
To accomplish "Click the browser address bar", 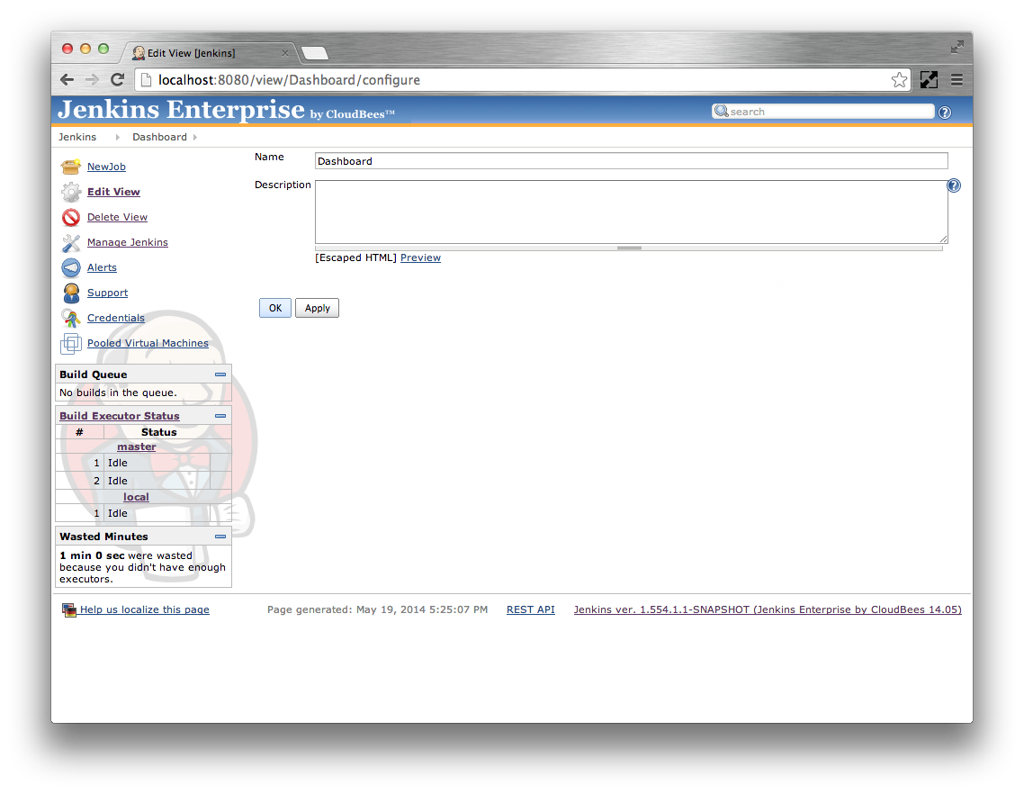I will tap(523, 80).
